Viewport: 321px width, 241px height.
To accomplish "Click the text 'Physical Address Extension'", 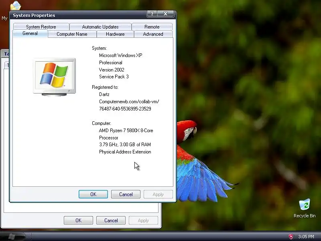I will click(x=125, y=152).
